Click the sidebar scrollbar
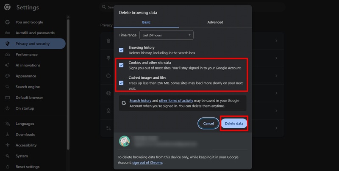Viewport: 339px width, 171px height. tap(68, 84)
